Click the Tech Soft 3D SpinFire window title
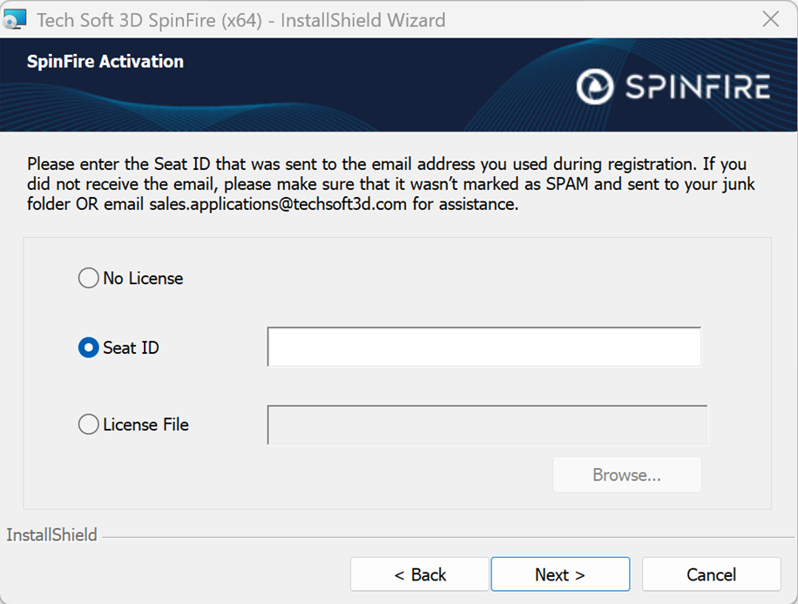This screenshot has height=604, width=798. [240, 19]
